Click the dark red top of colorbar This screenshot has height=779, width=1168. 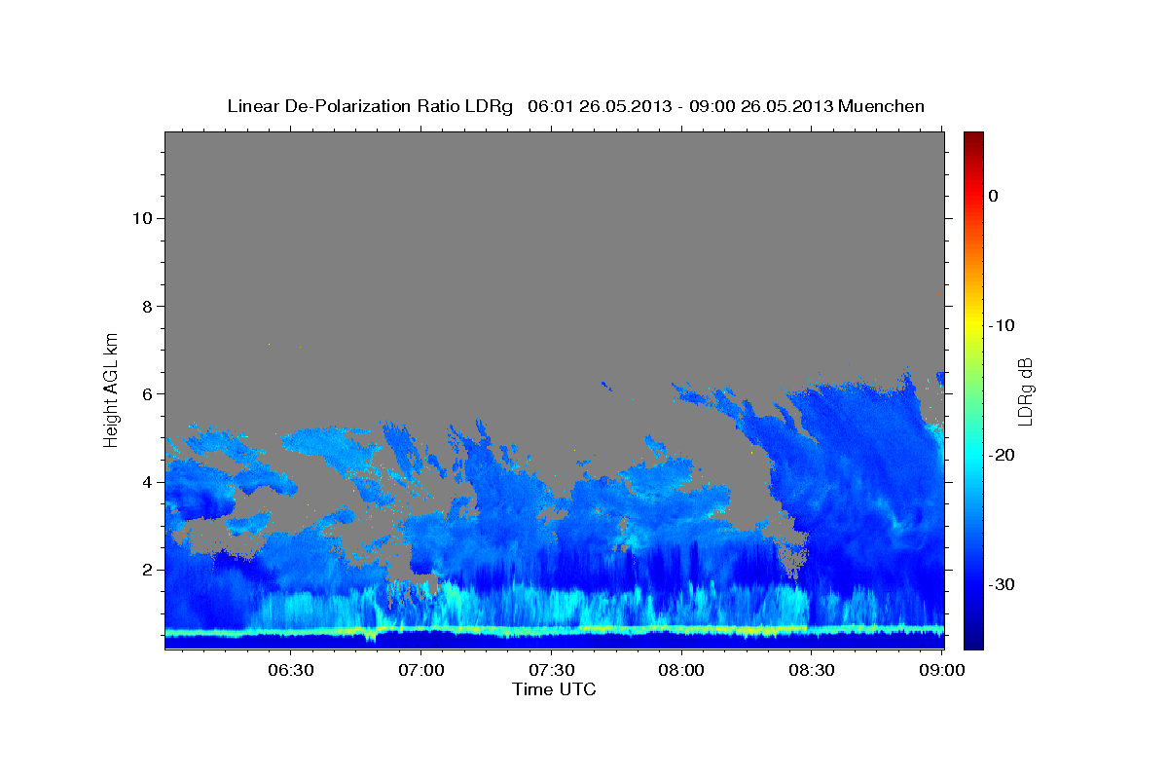coord(973,141)
